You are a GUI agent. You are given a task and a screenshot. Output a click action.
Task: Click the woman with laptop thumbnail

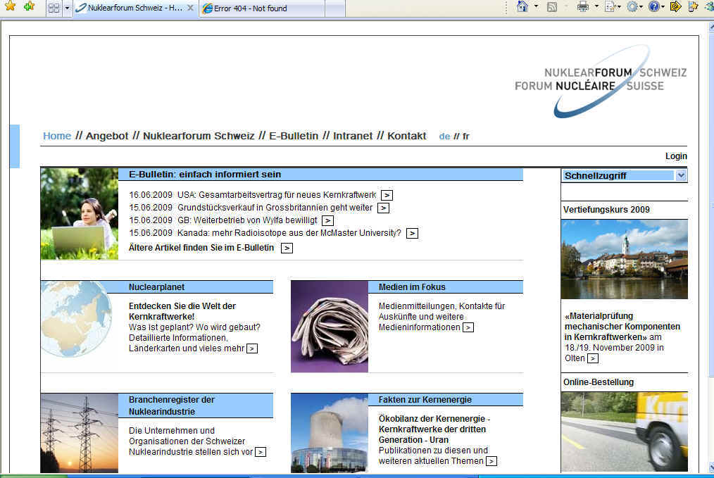click(80, 214)
